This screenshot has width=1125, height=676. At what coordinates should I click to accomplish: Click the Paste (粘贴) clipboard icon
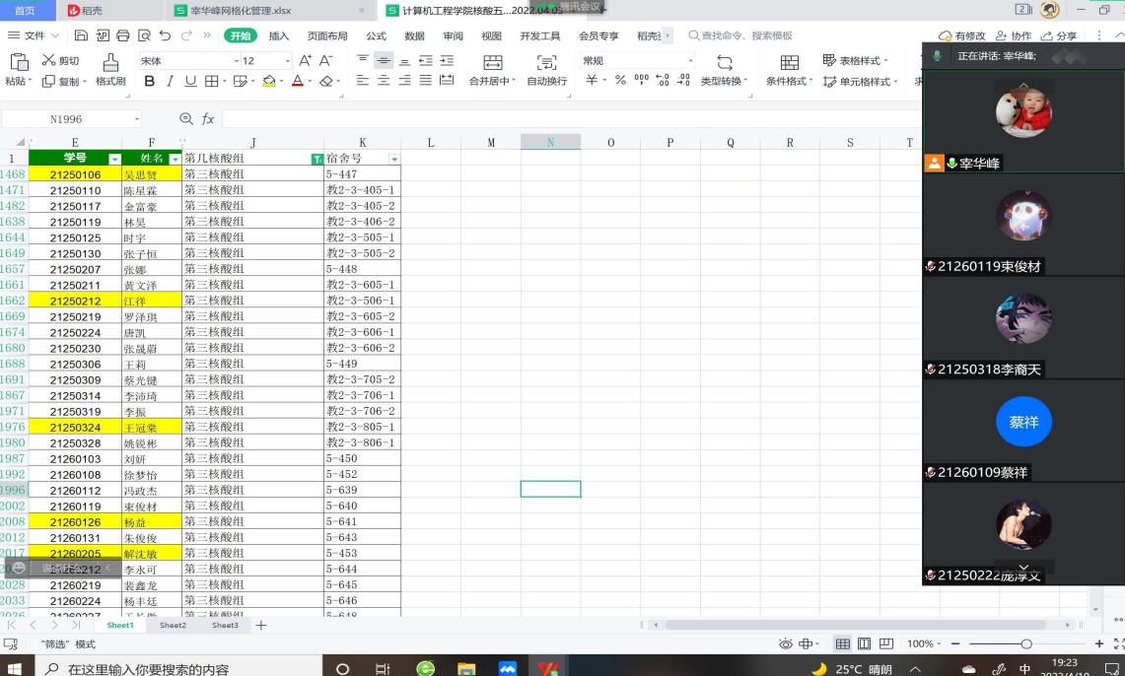click(x=19, y=62)
